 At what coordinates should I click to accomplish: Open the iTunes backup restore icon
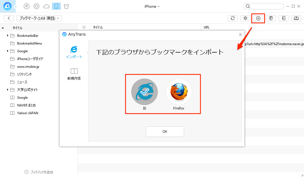click(36, 6)
